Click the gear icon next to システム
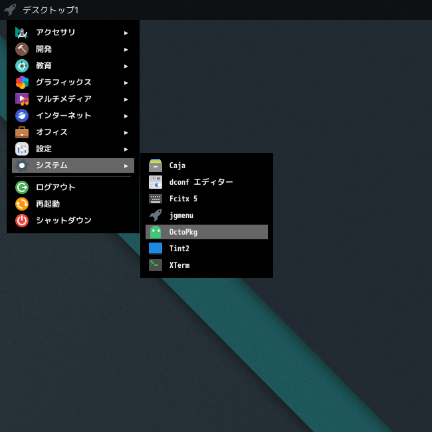Screen dimensions: 432x432 [22, 165]
